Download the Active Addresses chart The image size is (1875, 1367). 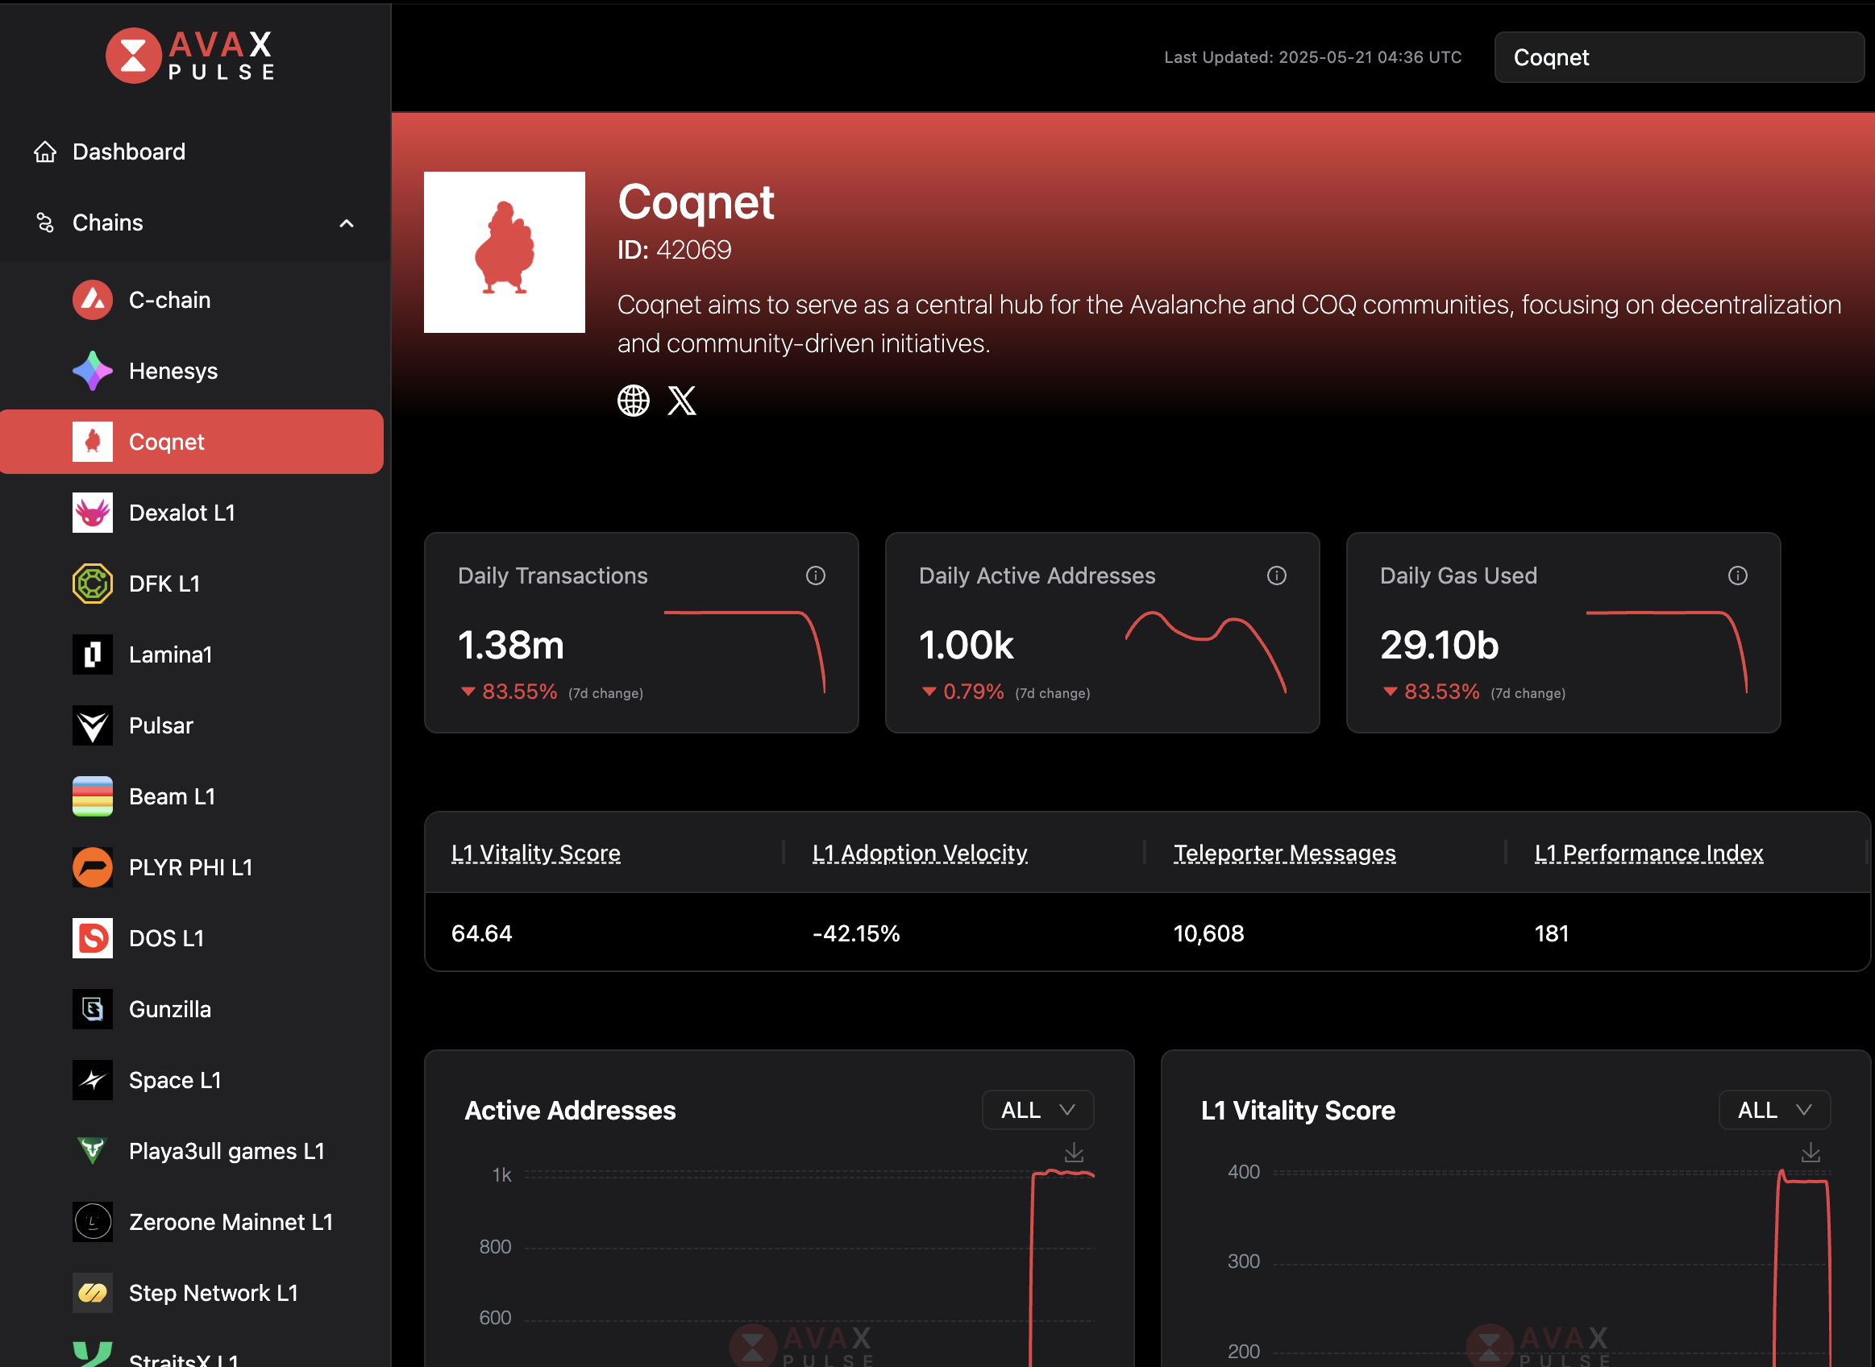(1073, 1152)
